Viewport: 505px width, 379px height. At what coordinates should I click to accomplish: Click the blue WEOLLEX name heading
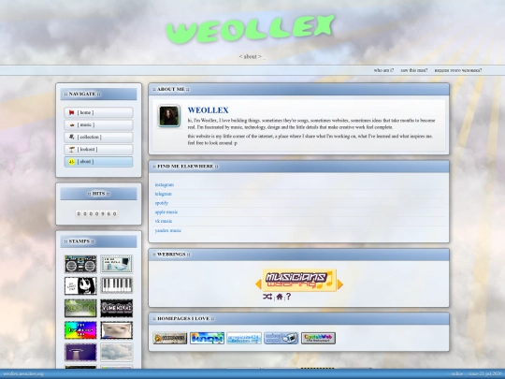(208, 110)
